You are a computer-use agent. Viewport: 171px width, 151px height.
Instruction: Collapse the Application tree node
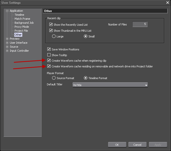pyautogui.click(x=7, y=11)
